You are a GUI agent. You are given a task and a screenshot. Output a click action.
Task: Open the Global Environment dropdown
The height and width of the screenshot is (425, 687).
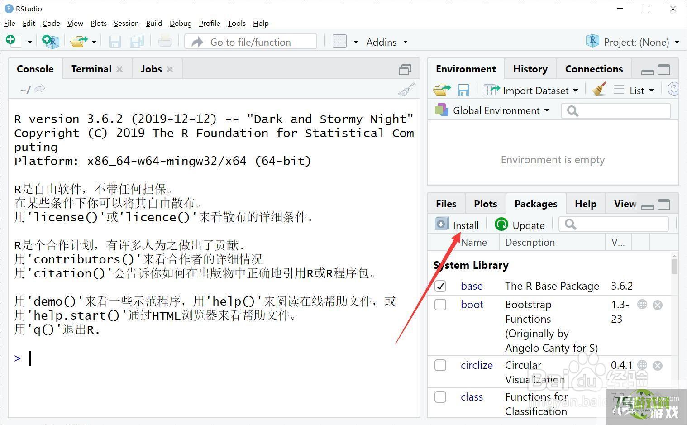(492, 110)
